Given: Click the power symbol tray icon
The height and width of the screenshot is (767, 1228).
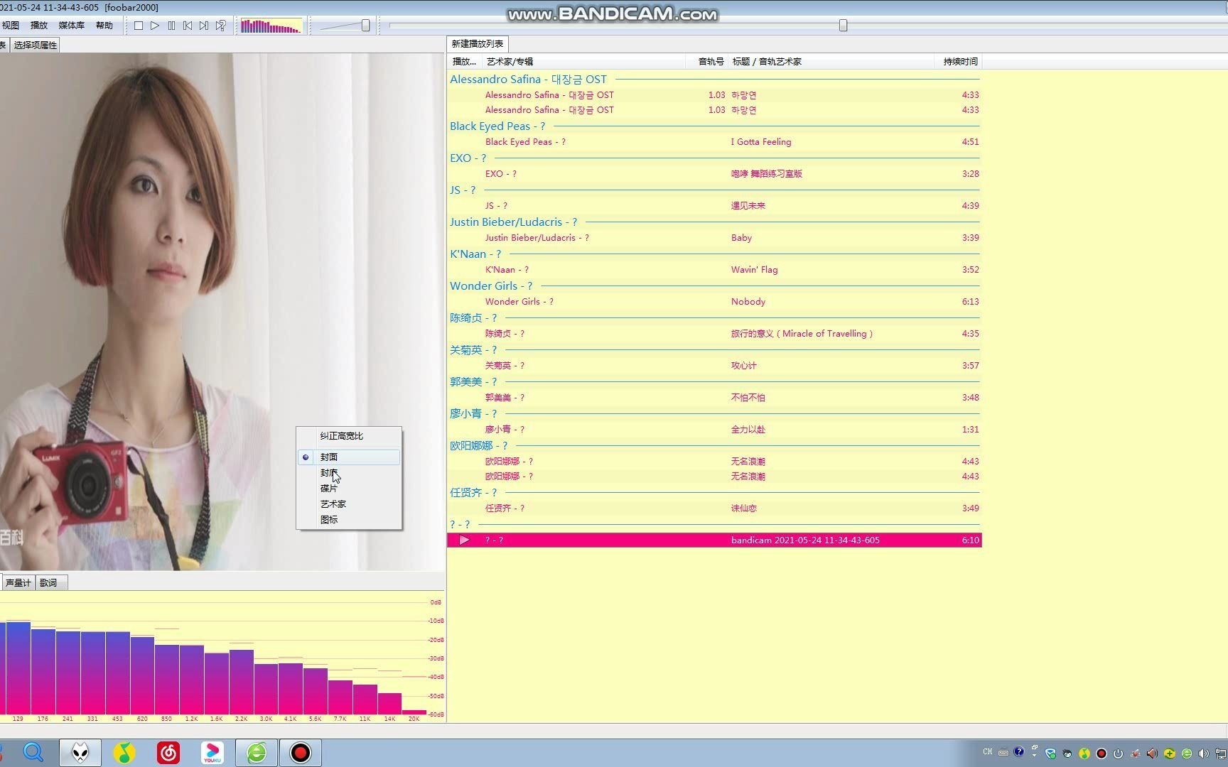Looking at the screenshot, I should tap(1118, 754).
